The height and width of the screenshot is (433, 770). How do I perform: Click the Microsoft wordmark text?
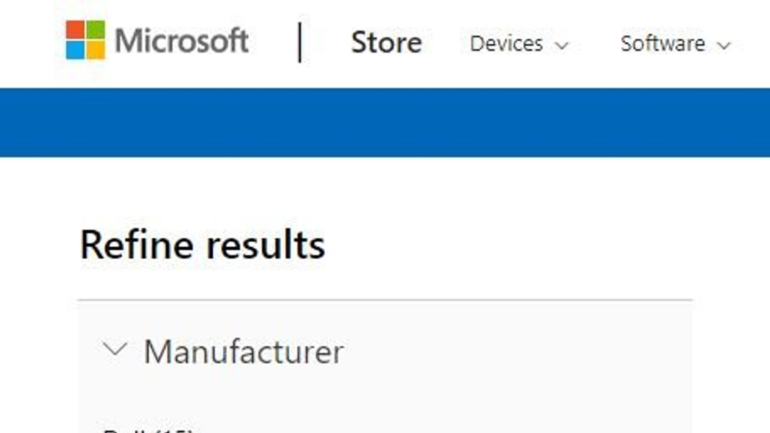(181, 41)
